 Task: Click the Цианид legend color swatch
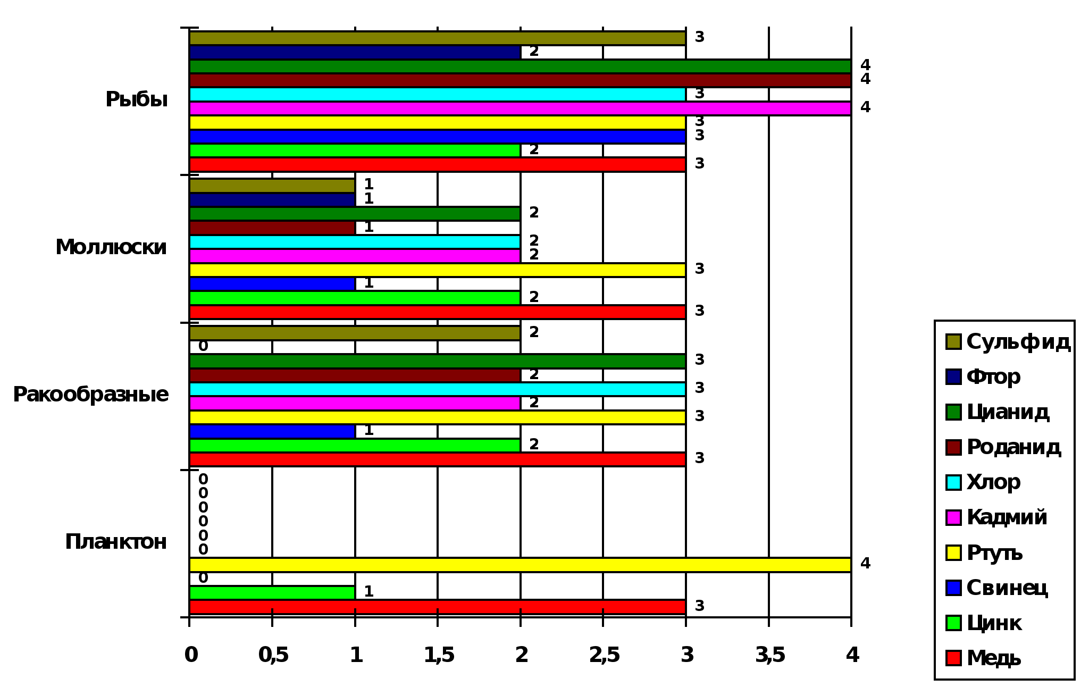tap(953, 412)
